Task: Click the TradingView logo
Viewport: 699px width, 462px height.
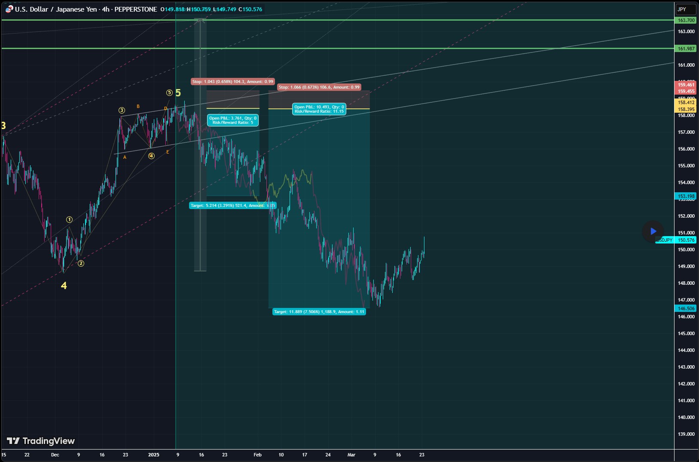Action: click(41, 441)
